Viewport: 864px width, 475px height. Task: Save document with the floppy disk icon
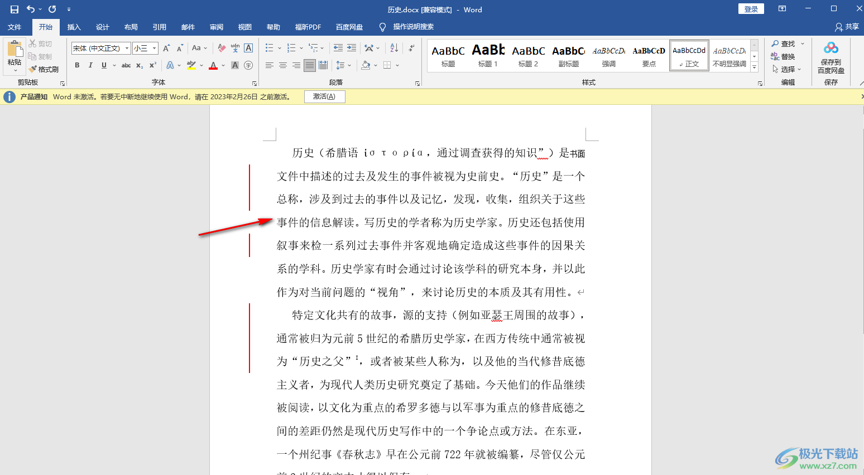(x=15, y=9)
